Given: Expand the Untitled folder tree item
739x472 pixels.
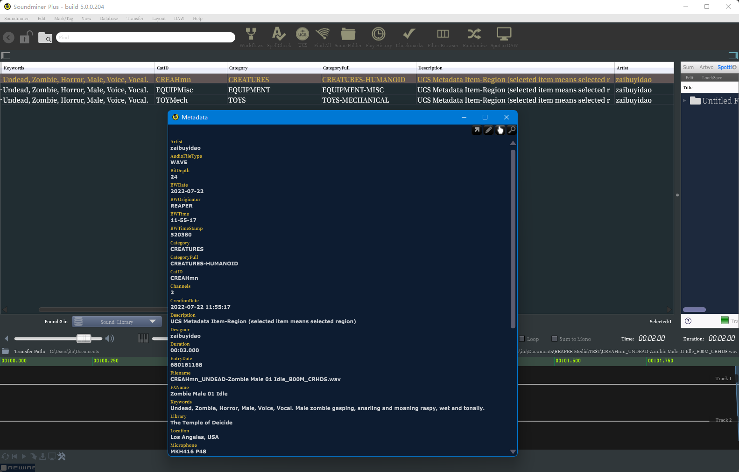Looking at the screenshot, I should 684,100.
